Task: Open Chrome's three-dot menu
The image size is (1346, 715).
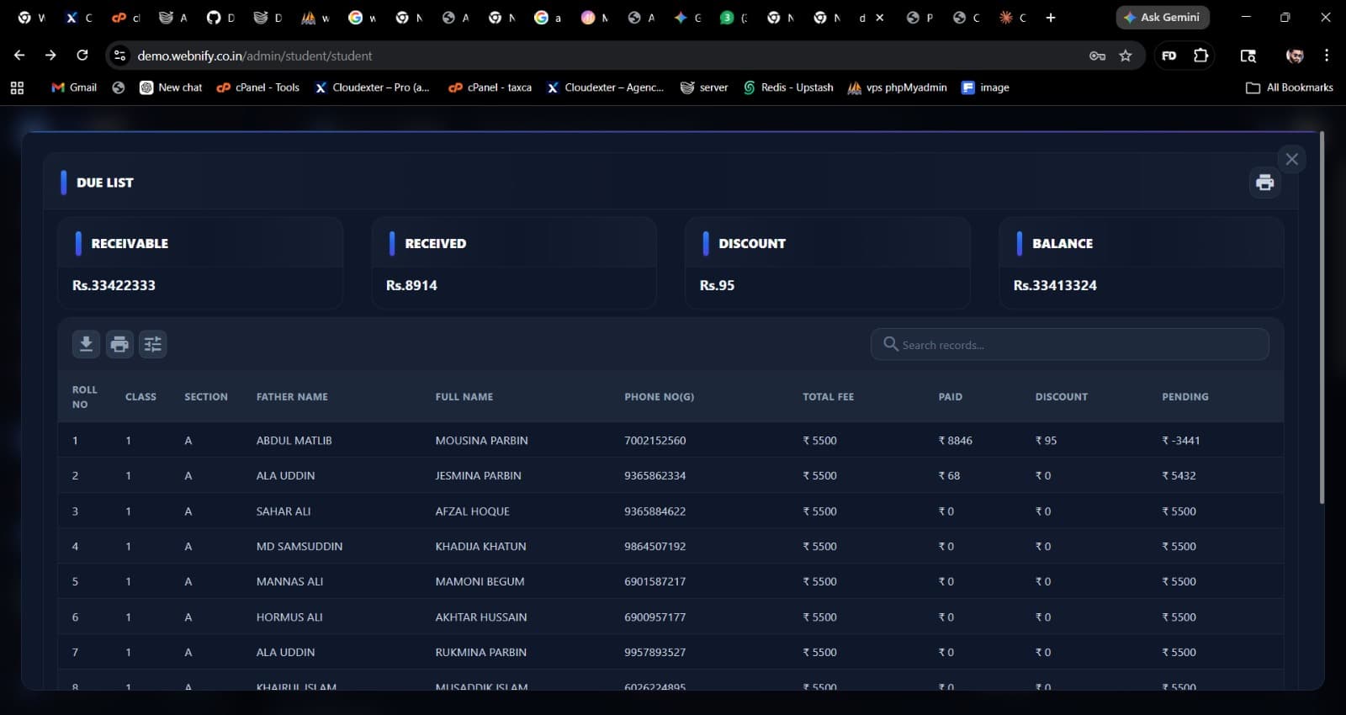Action: coord(1327,56)
